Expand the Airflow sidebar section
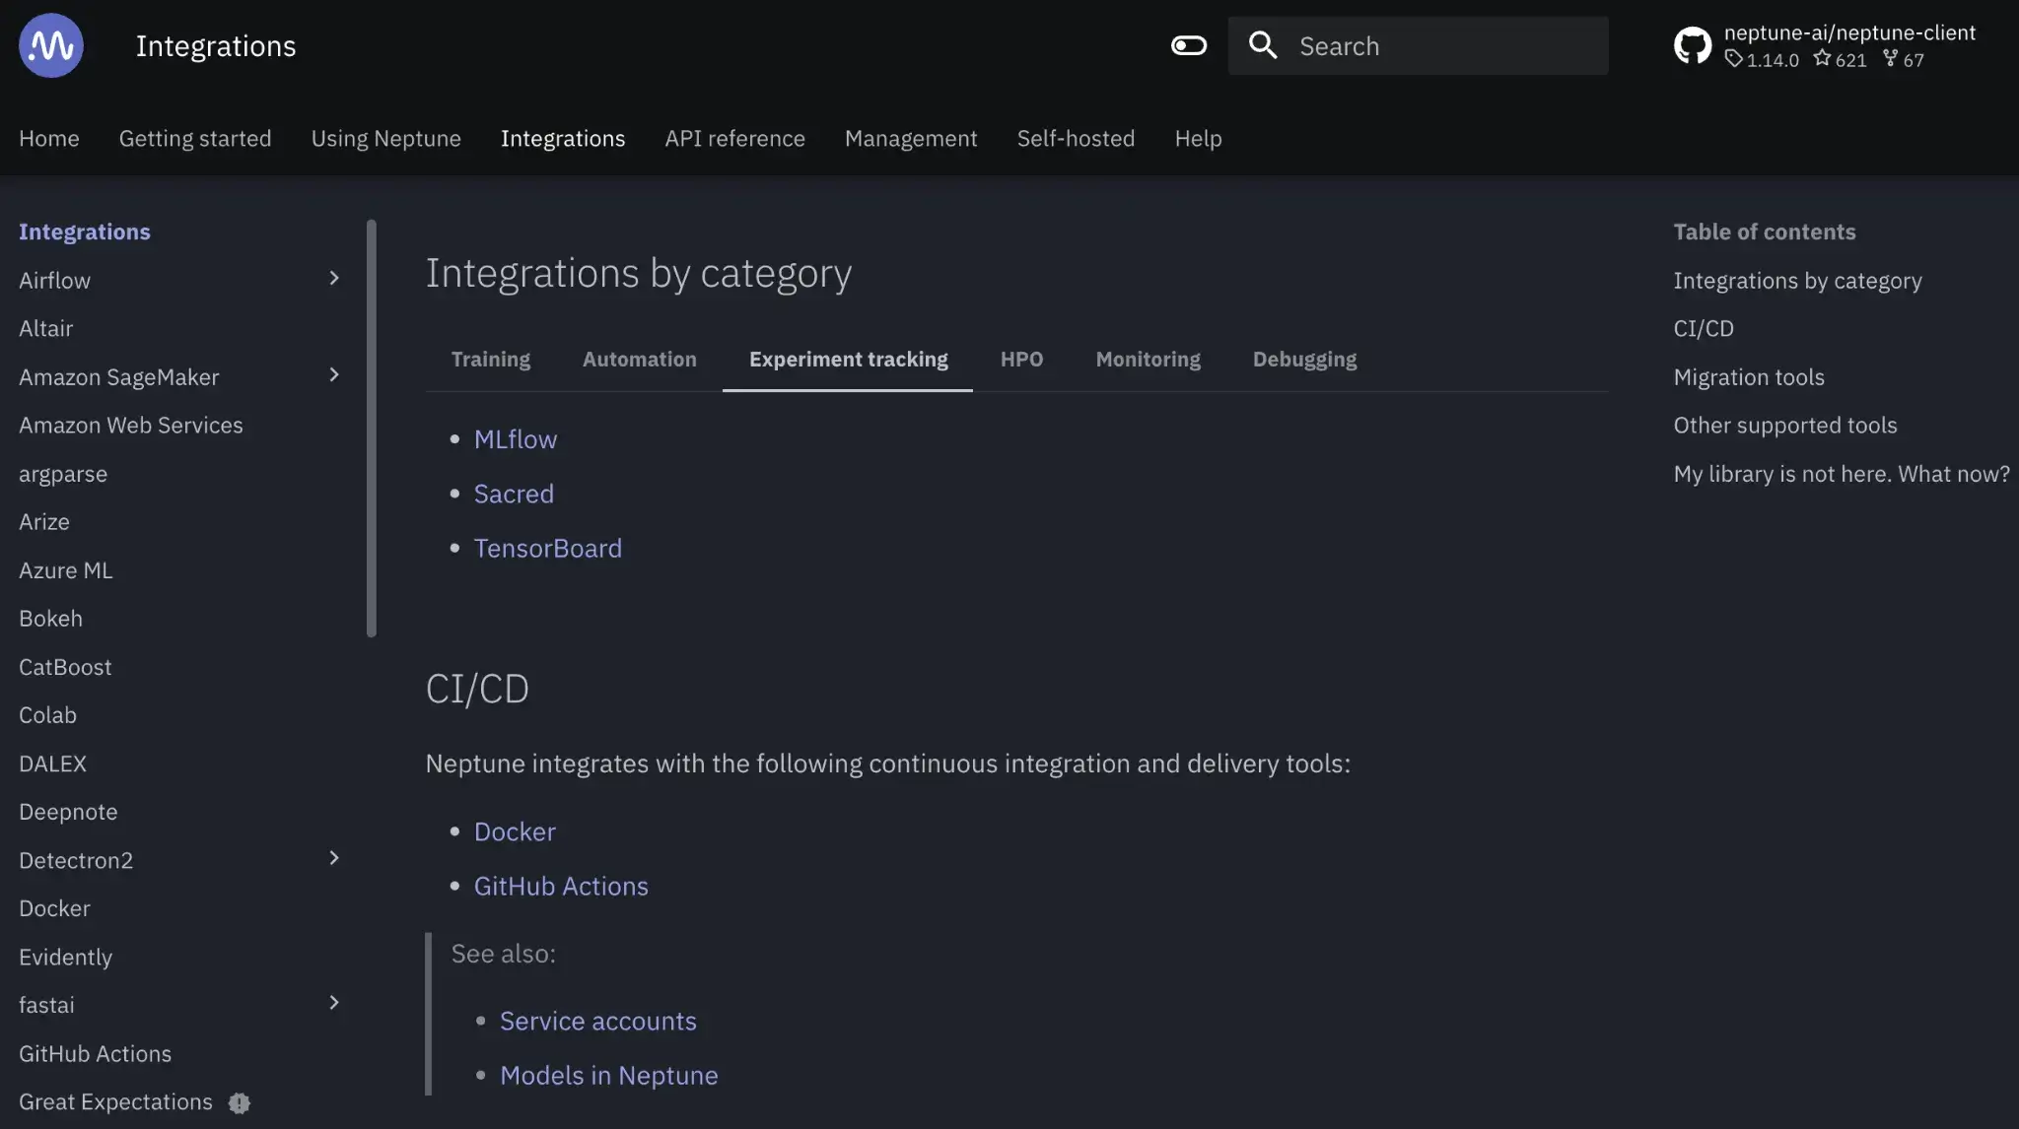Screen dimensions: 2019x1129 tap(333, 279)
